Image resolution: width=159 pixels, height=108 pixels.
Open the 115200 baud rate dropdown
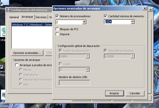tap(132, 56)
